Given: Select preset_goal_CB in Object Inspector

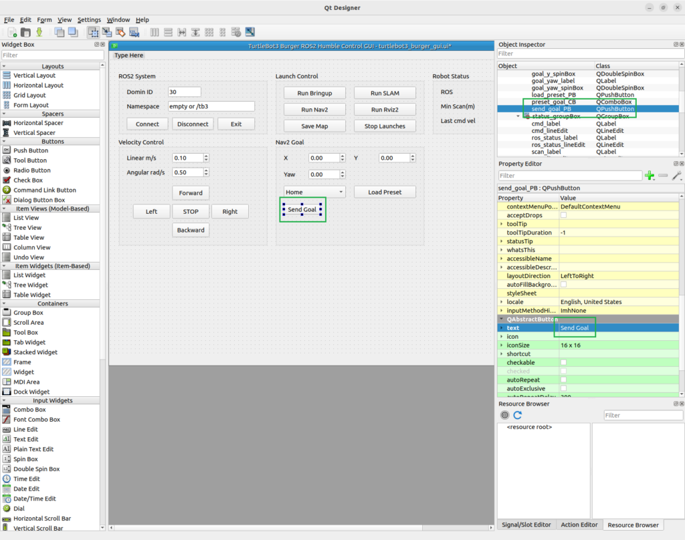Looking at the screenshot, I should coord(553,102).
